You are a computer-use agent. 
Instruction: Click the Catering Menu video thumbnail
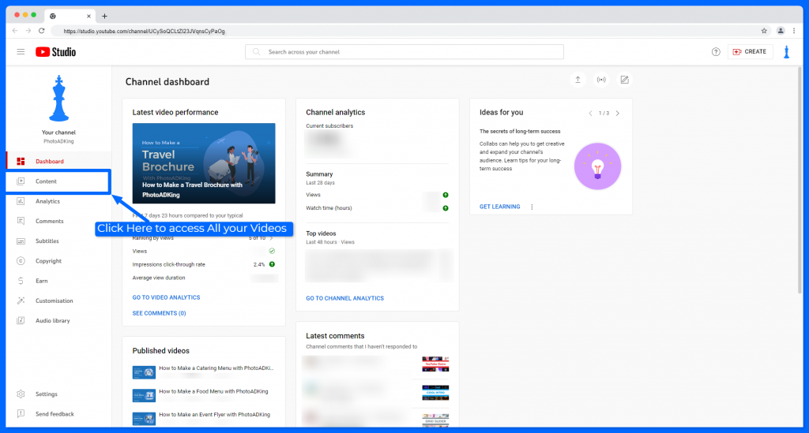tap(144, 371)
